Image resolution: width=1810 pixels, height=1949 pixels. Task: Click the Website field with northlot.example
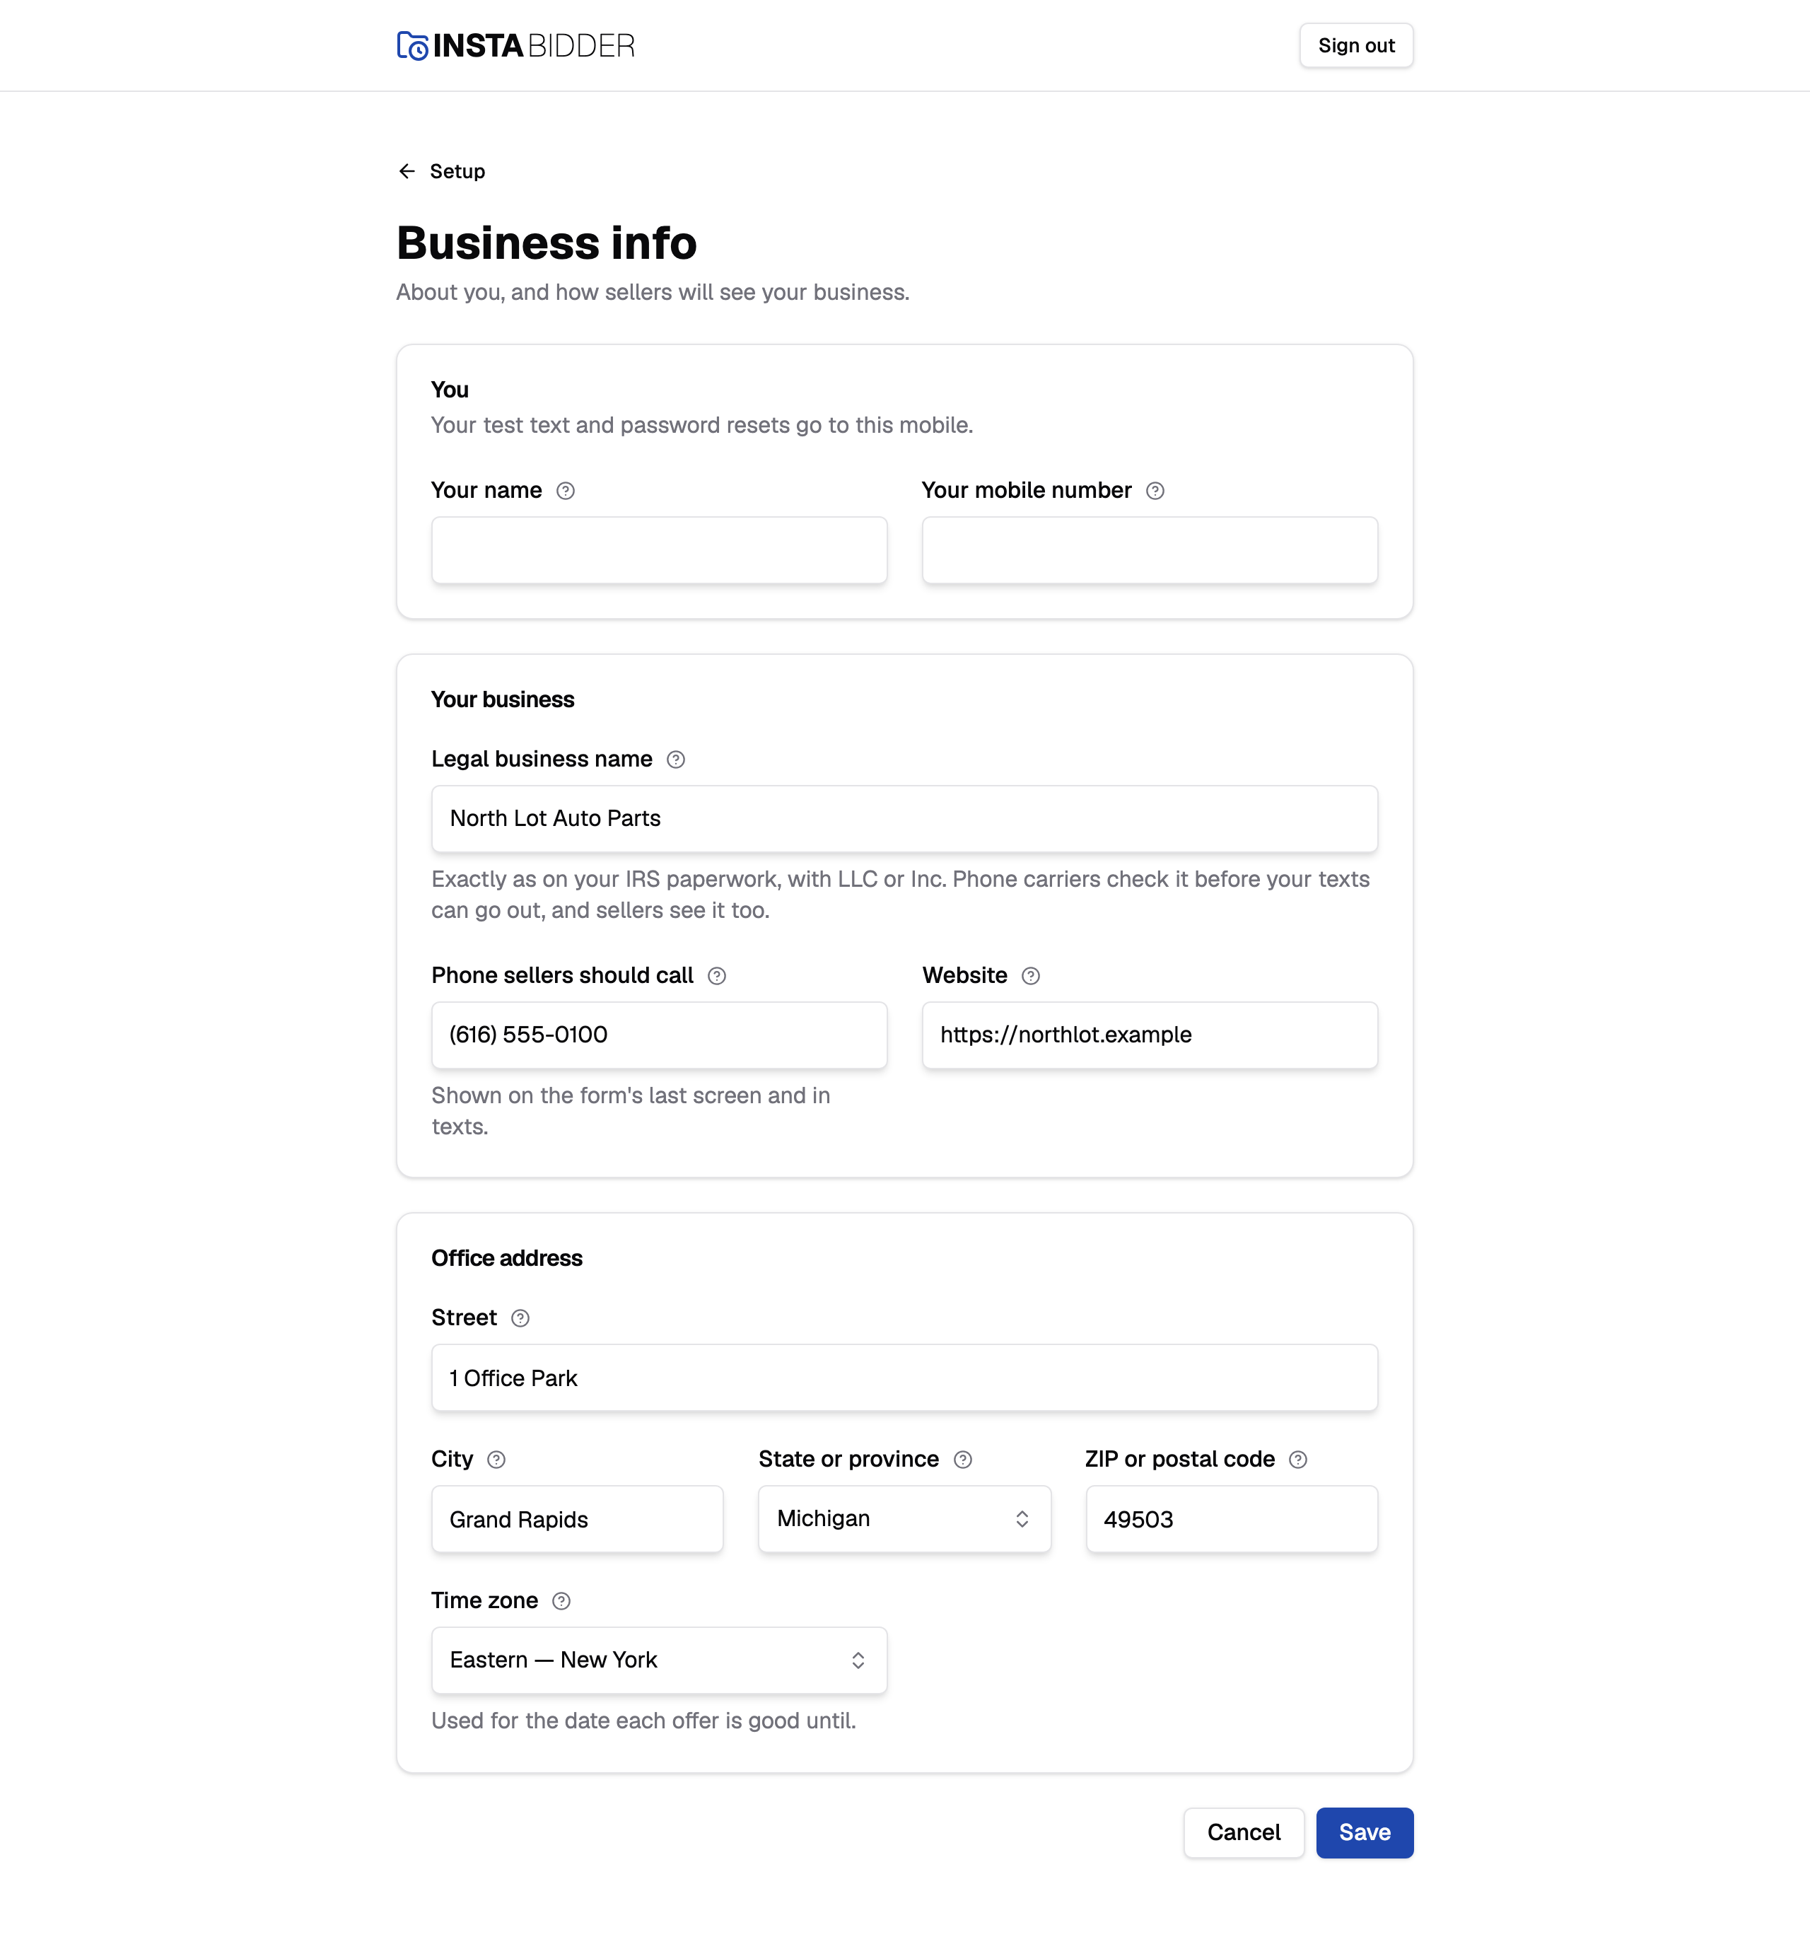1150,1035
